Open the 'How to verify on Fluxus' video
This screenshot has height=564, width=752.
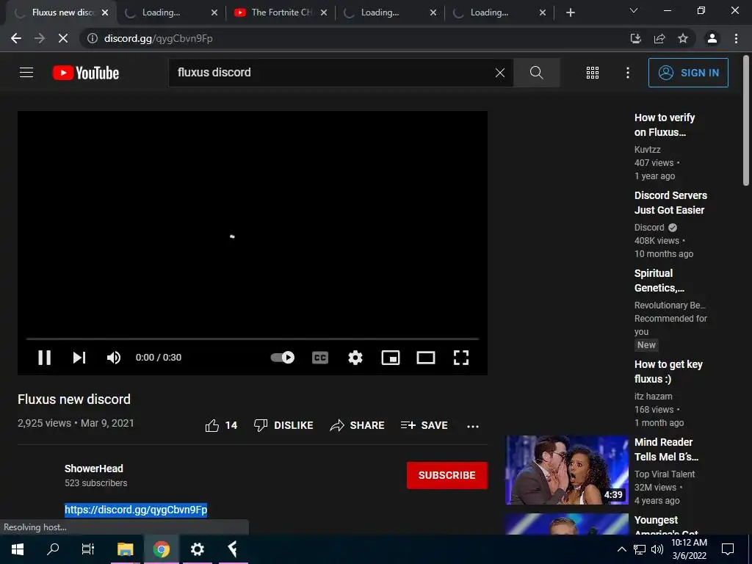click(664, 125)
